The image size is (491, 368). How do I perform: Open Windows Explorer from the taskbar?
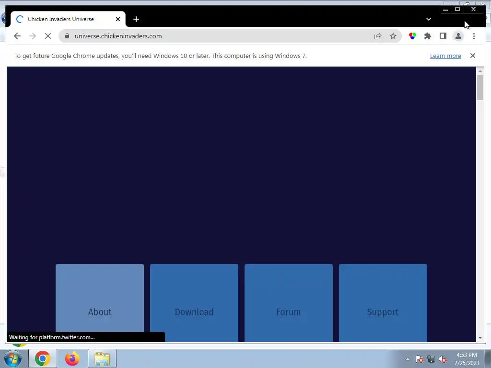[x=102, y=358]
